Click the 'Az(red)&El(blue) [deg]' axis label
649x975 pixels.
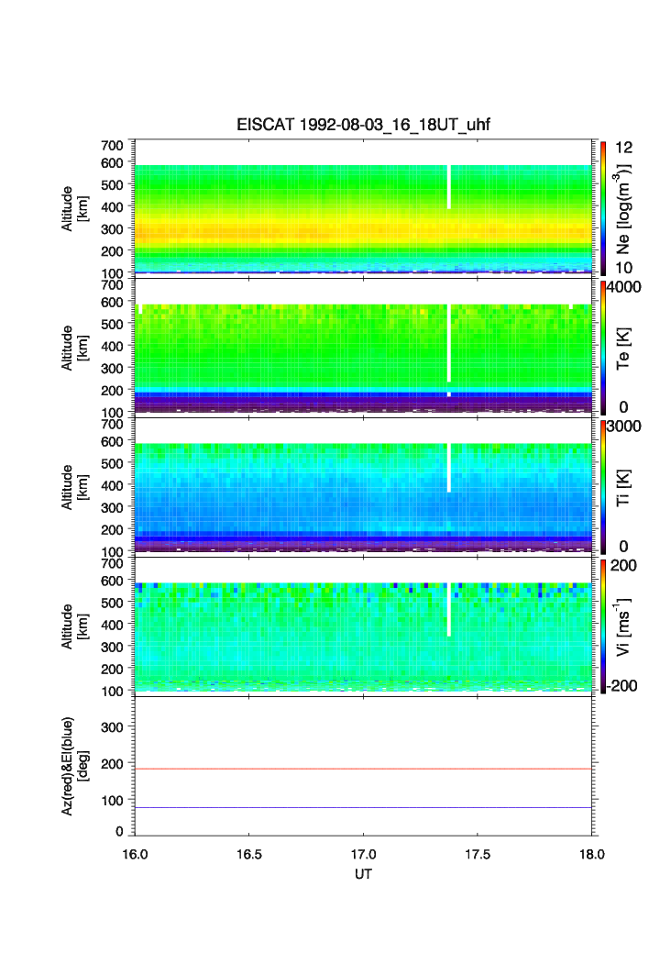click(x=74, y=766)
